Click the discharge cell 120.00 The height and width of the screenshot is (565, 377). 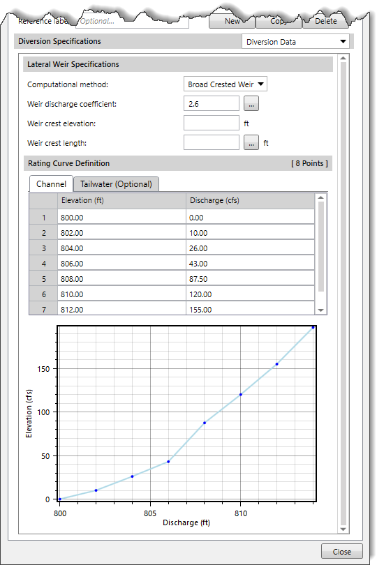click(x=250, y=294)
